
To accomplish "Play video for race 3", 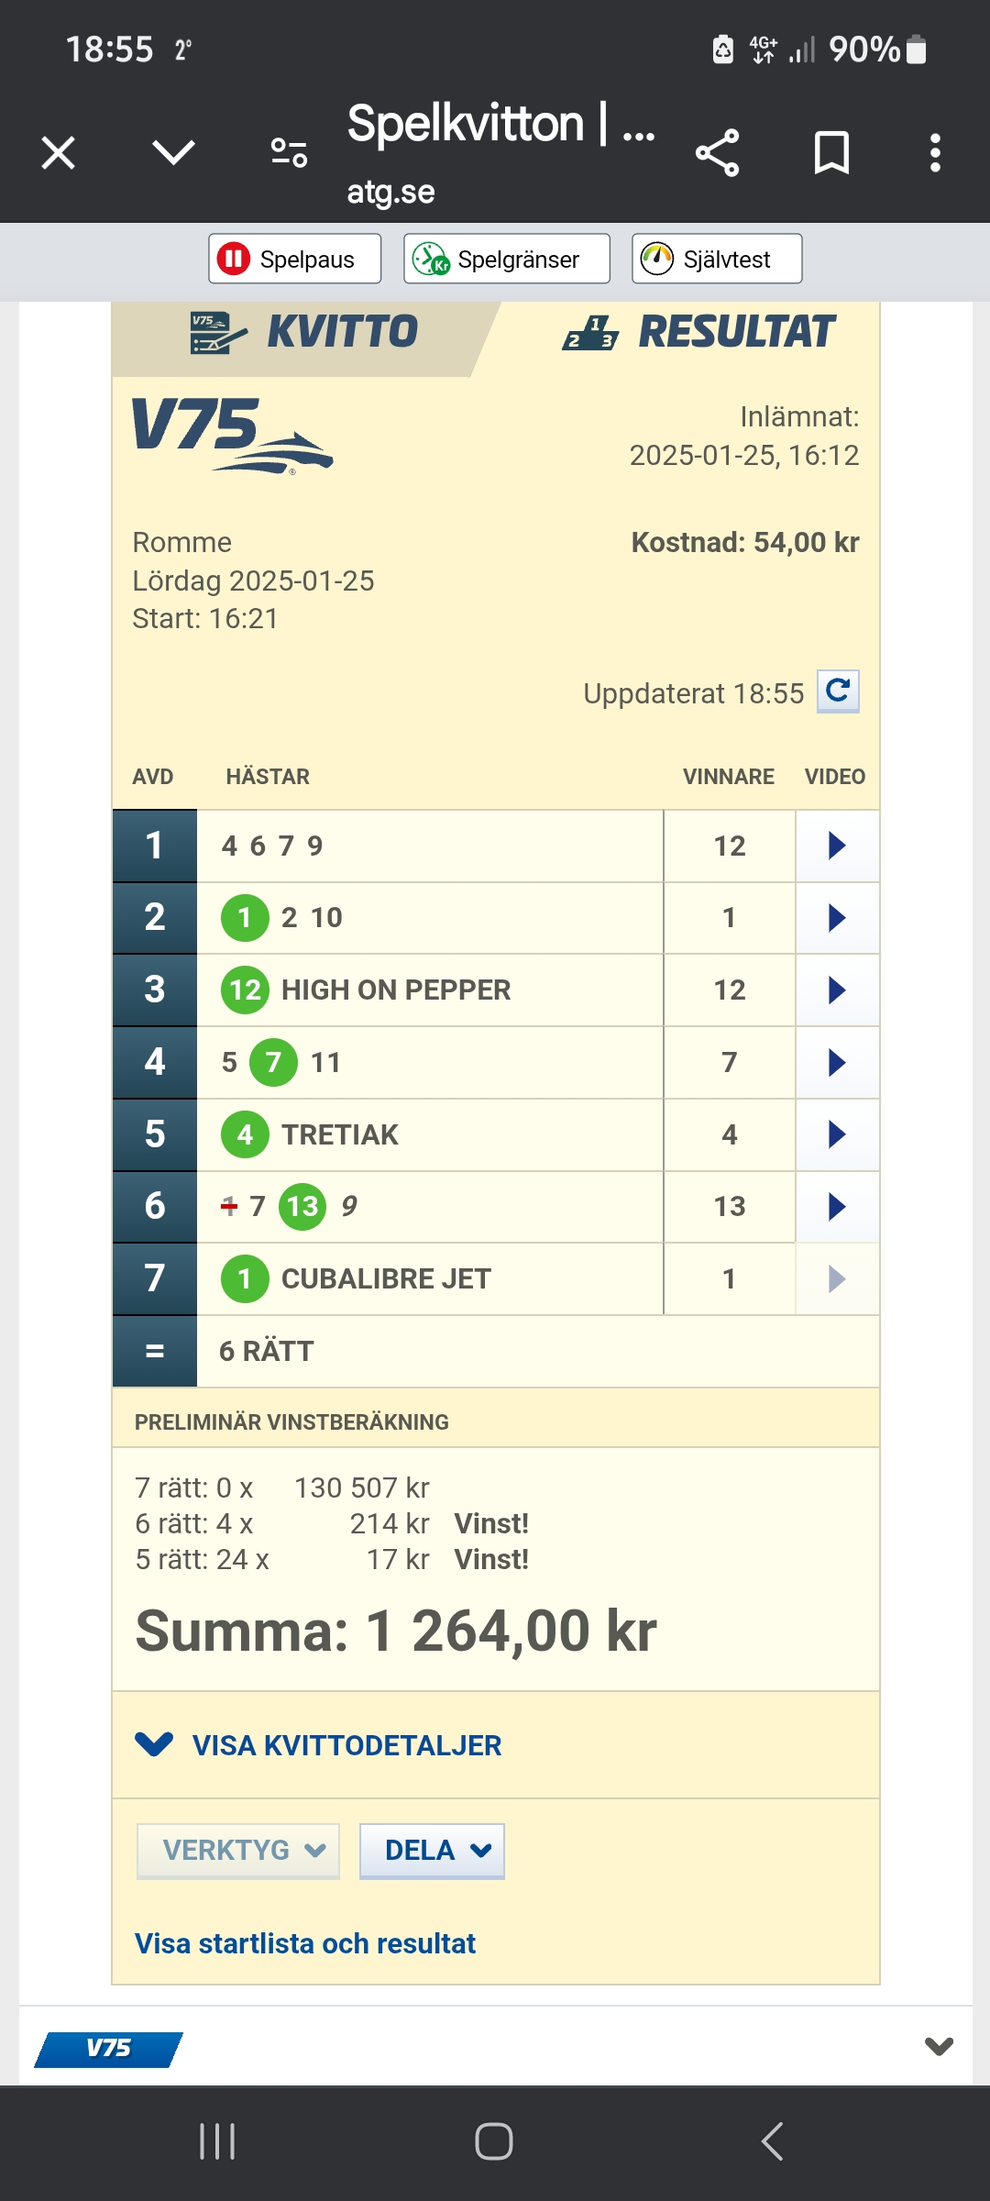I will (x=836, y=990).
